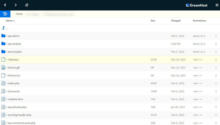This screenshot has height=125, width=220.
Task: Click the index.php code file icon
Action: pos(3,83)
